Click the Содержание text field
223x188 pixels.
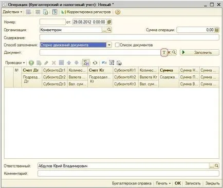(129, 37)
